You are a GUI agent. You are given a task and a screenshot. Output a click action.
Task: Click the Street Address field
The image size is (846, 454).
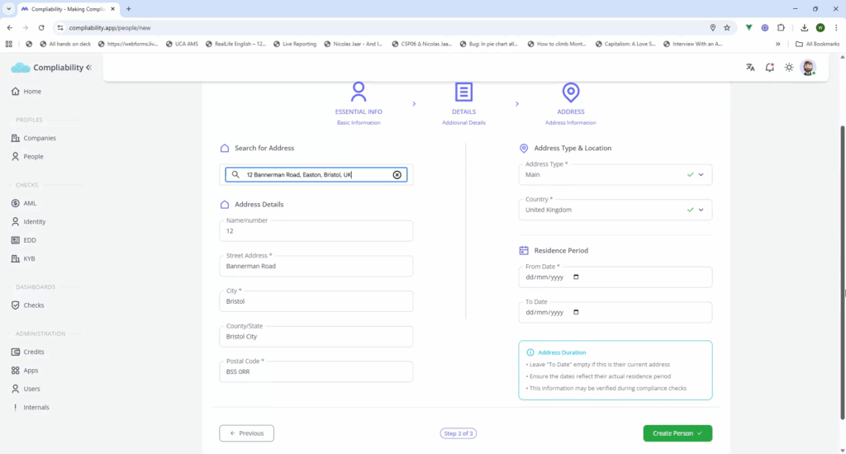pos(316,267)
